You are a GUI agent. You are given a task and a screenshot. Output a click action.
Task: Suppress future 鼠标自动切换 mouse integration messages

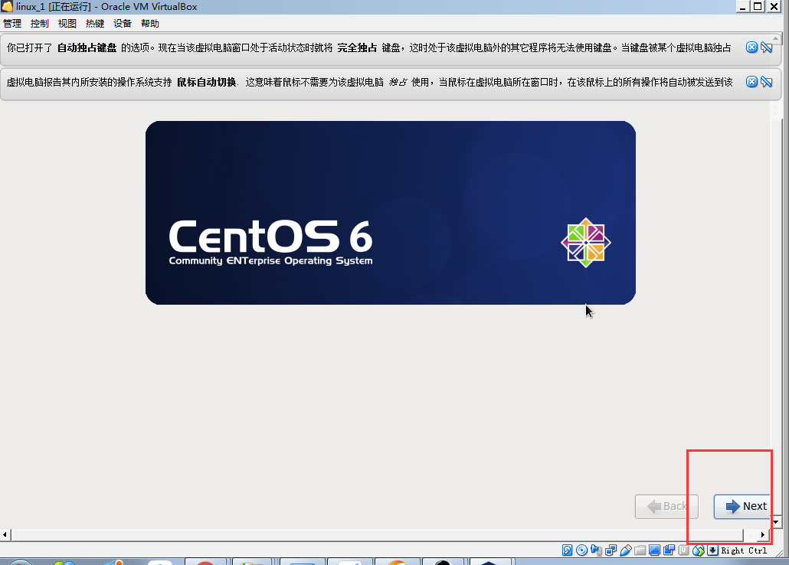pos(766,81)
